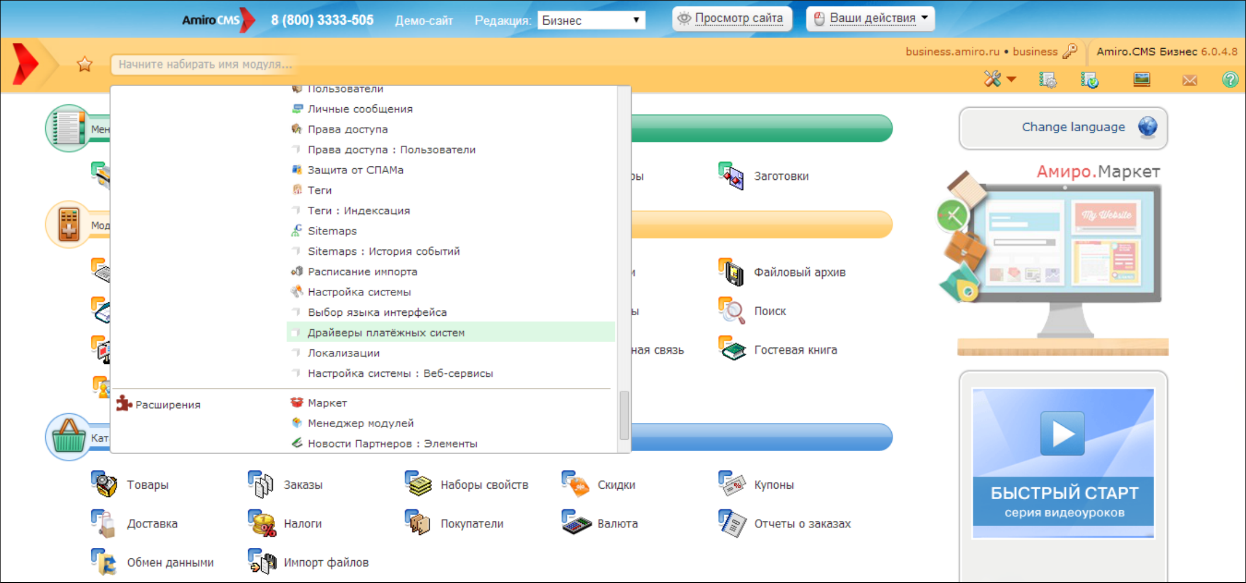Open Скидки module icon
This screenshot has height=583, width=1246.
tap(576, 485)
